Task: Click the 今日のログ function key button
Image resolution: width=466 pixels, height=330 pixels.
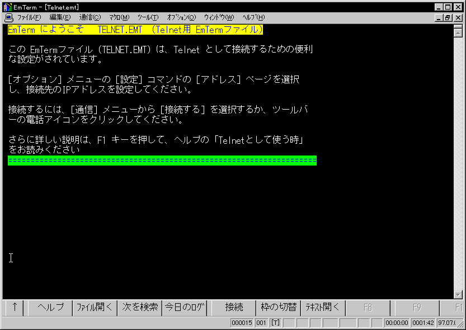Action: [x=185, y=307]
